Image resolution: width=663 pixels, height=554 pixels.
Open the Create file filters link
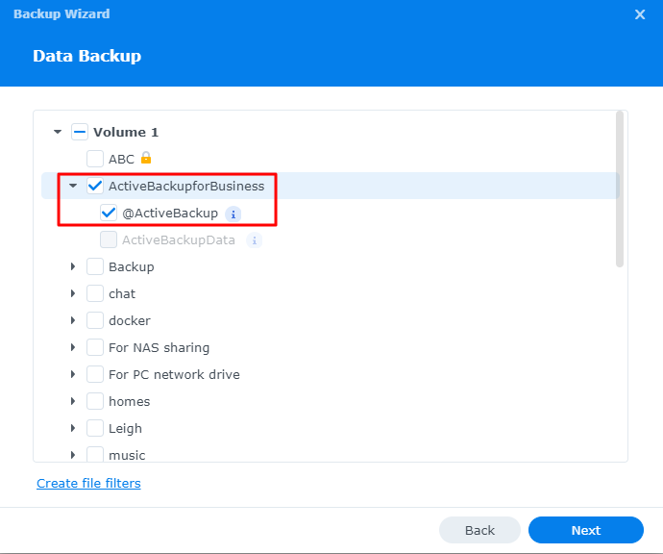click(88, 483)
